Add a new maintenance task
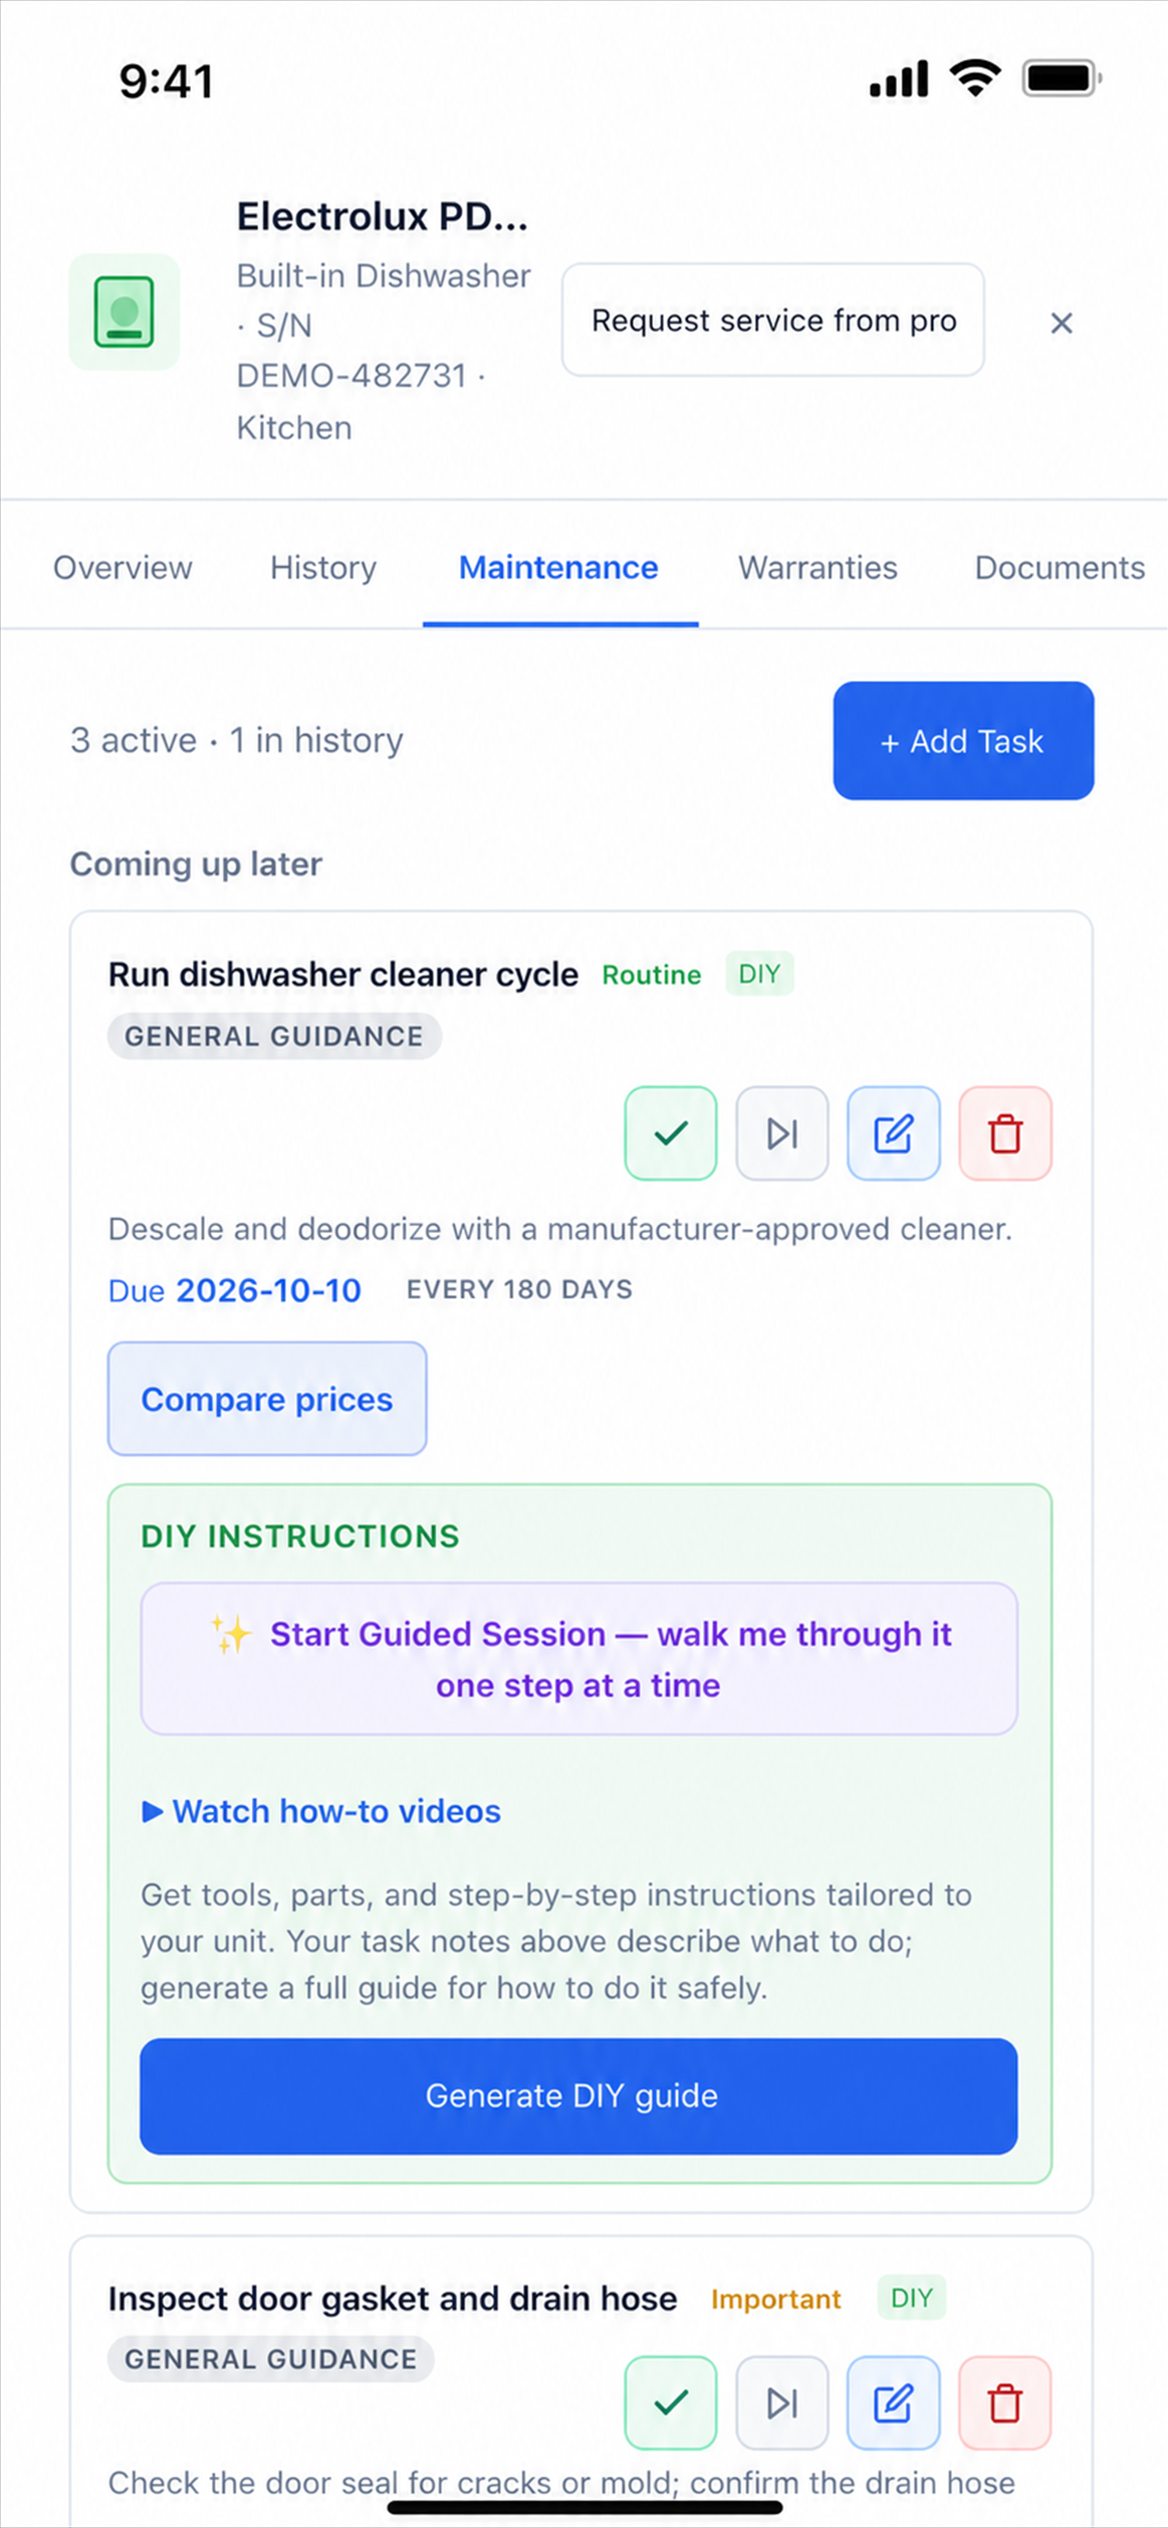Screen dimensions: 1168x2528 (963, 741)
